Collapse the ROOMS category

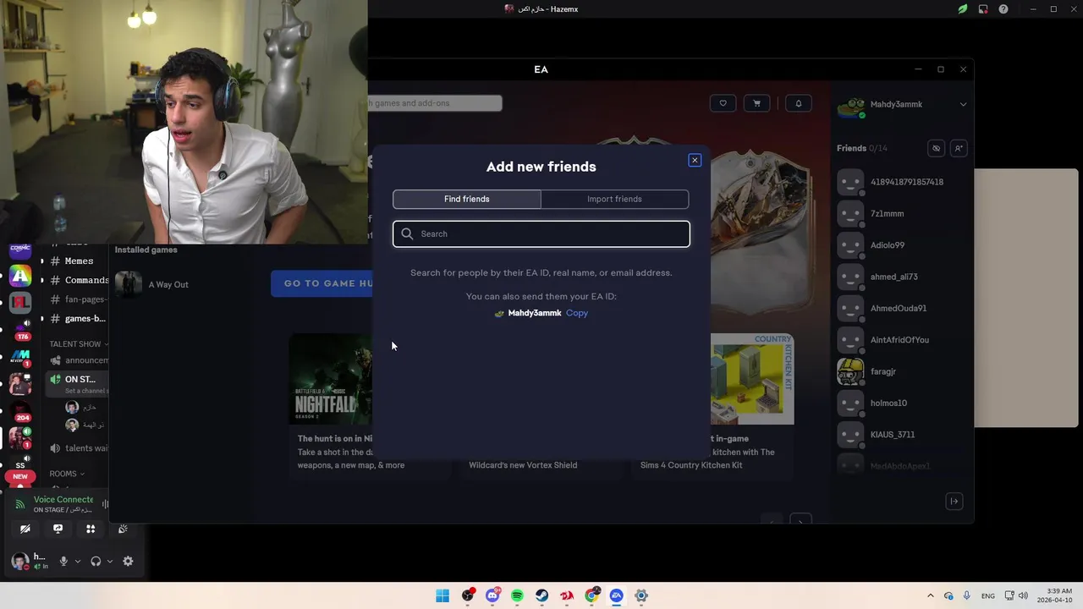point(68,474)
